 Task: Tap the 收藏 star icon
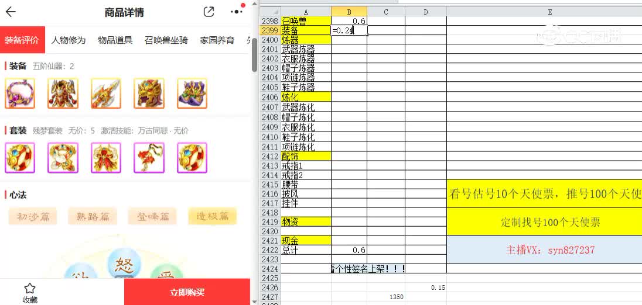[x=29, y=288]
